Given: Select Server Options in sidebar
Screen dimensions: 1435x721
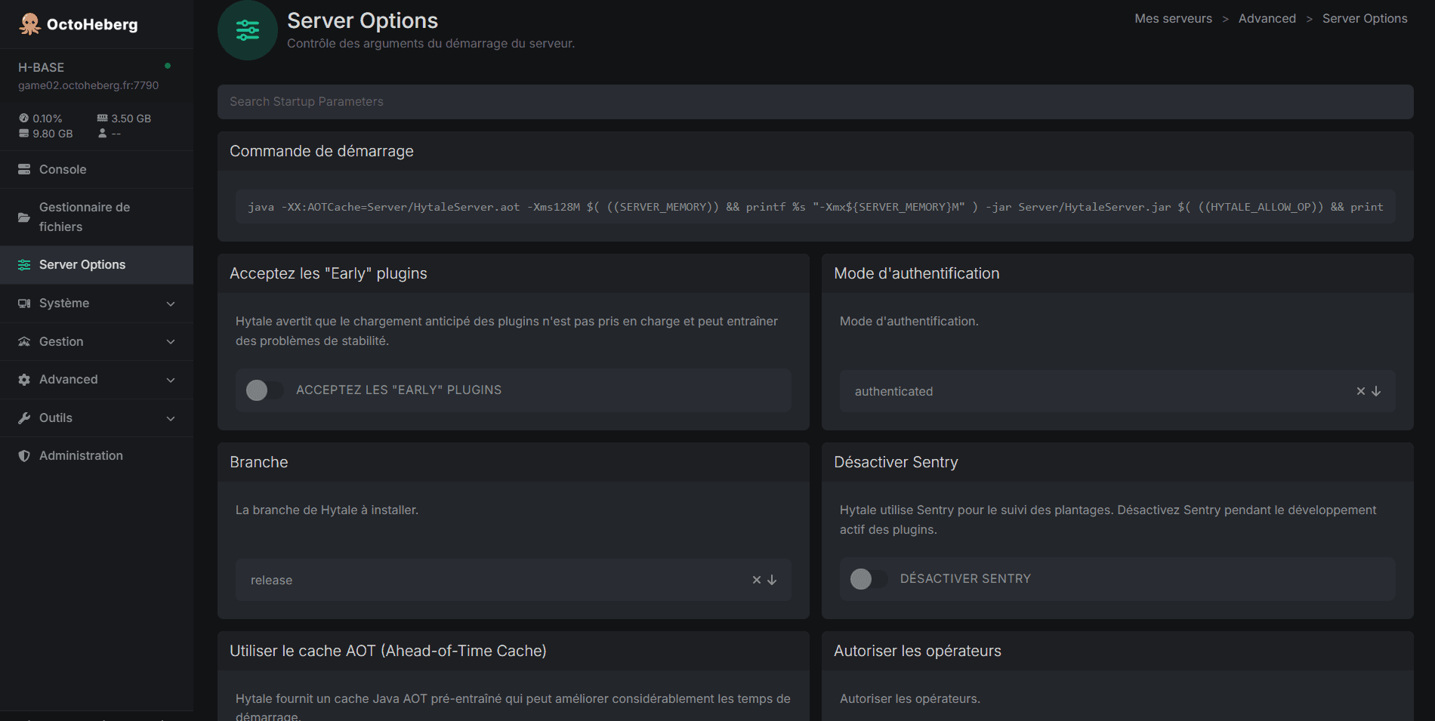Looking at the screenshot, I should pos(97,264).
